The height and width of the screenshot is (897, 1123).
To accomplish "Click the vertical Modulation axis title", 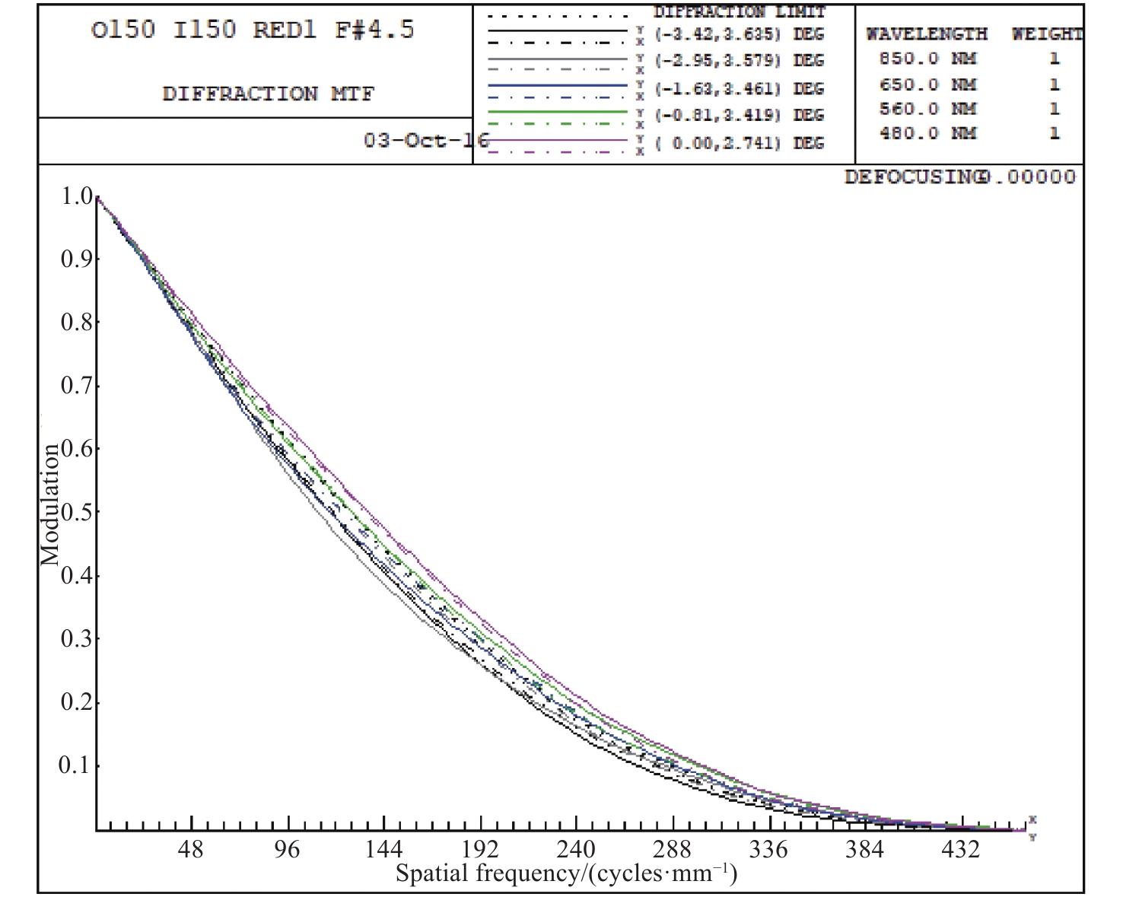I will 50,504.
